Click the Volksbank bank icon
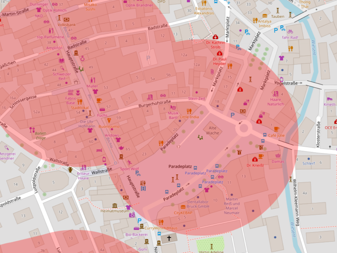Viewport: 337px width, 253px height. click(x=67, y=19)
